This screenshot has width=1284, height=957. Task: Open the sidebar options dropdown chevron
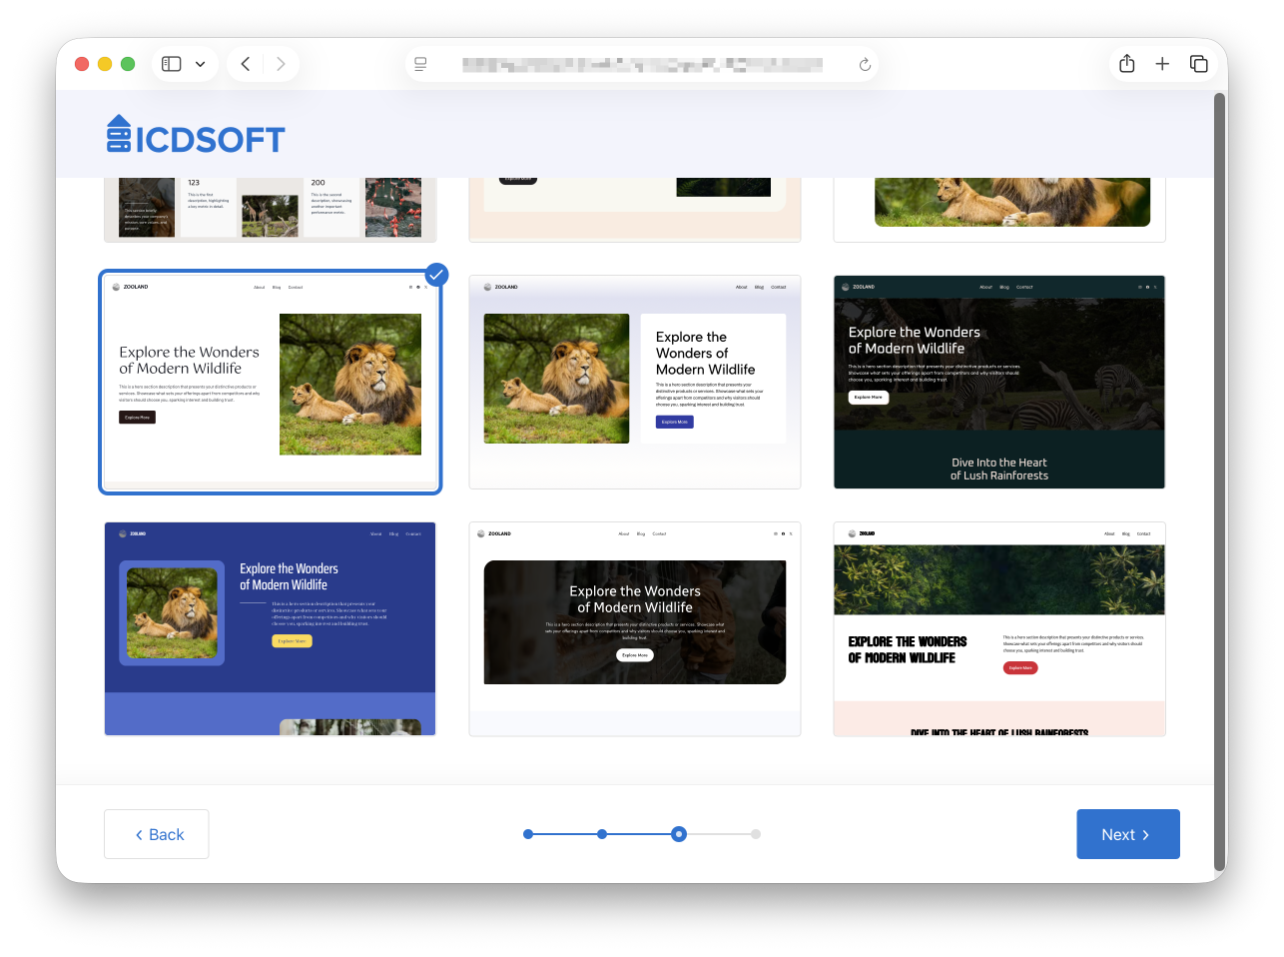(x=201, y=64)
